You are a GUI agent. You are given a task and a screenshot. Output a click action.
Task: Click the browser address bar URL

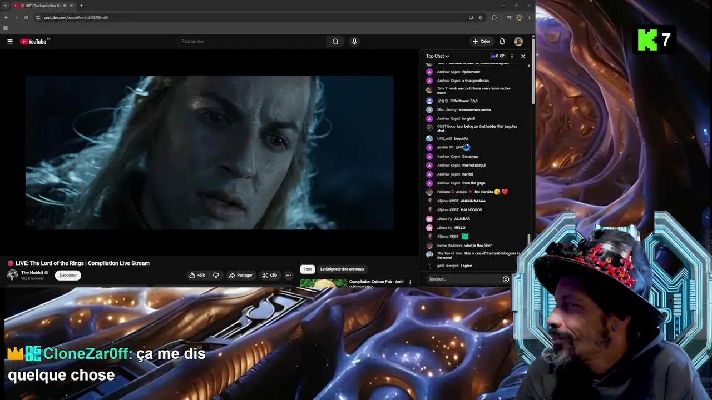pos(76,17)
